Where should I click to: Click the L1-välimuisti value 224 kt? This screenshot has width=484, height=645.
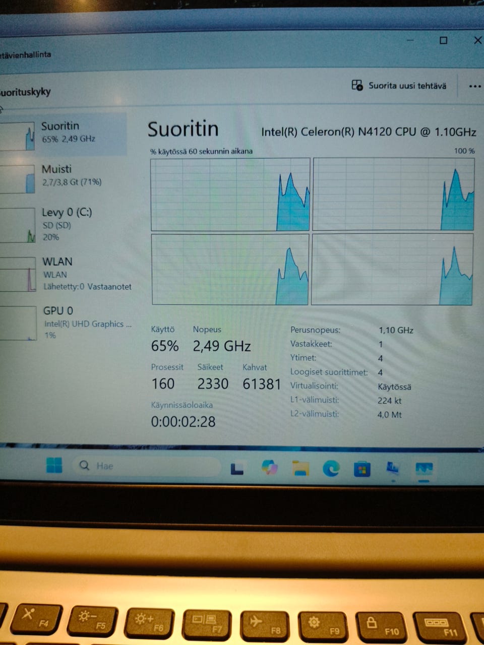(389, 401)
